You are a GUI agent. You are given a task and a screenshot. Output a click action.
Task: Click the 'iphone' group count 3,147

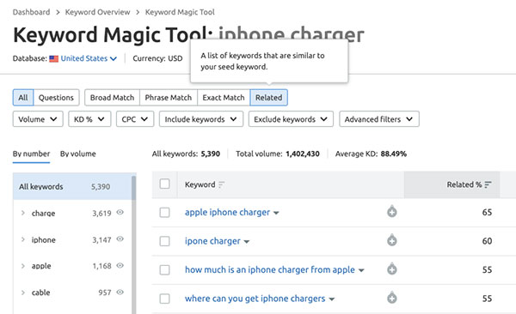(x=101, y=239)
